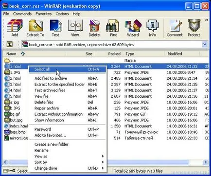Choose Password menu entry
Viewport: 211px width, 176px height.
(x=67, y=129)
